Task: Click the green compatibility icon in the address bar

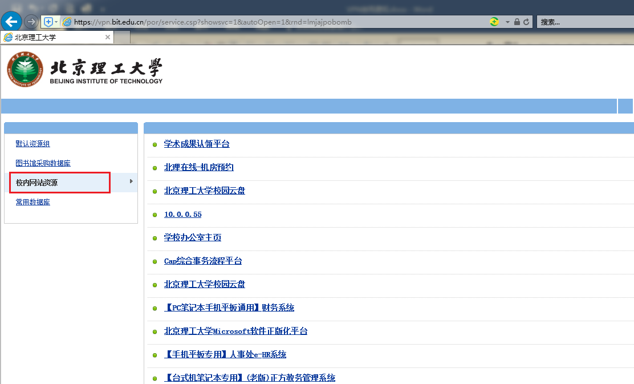Action: 494,22
